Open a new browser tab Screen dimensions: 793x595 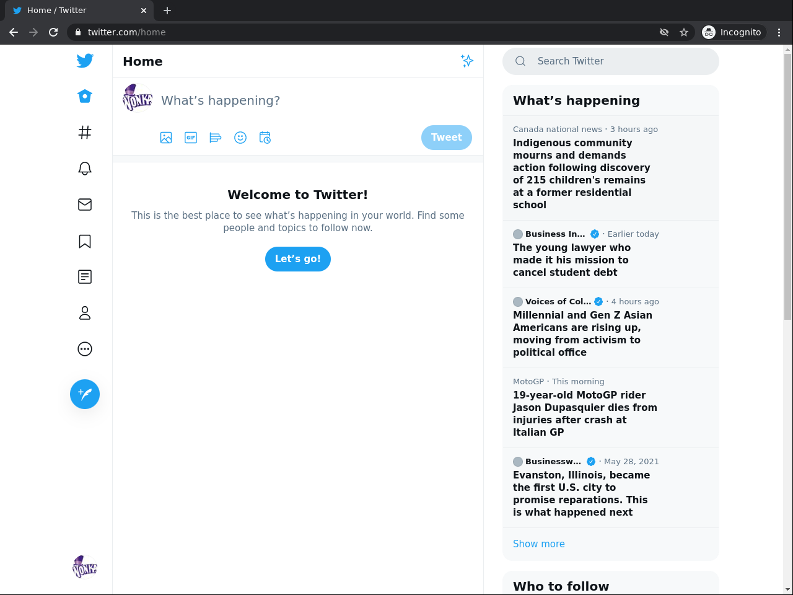tap(167, 11)
